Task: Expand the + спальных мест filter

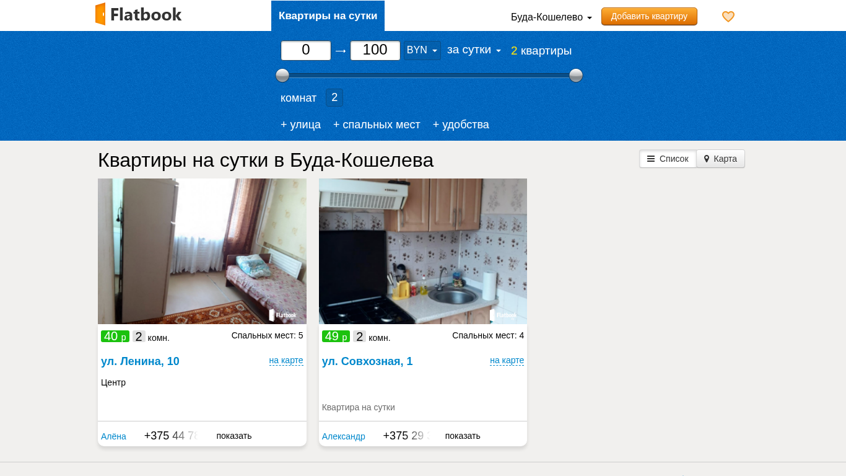Action: coord(377,125)
